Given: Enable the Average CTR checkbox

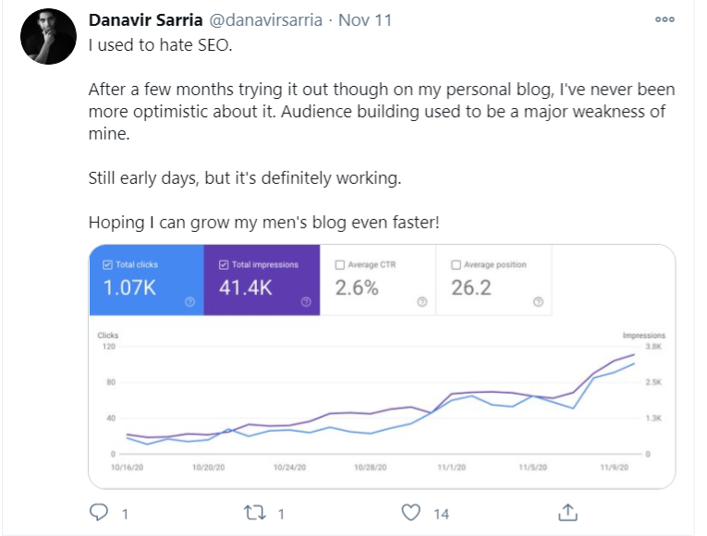Looking at the screenshot, I should click(339, 265).
